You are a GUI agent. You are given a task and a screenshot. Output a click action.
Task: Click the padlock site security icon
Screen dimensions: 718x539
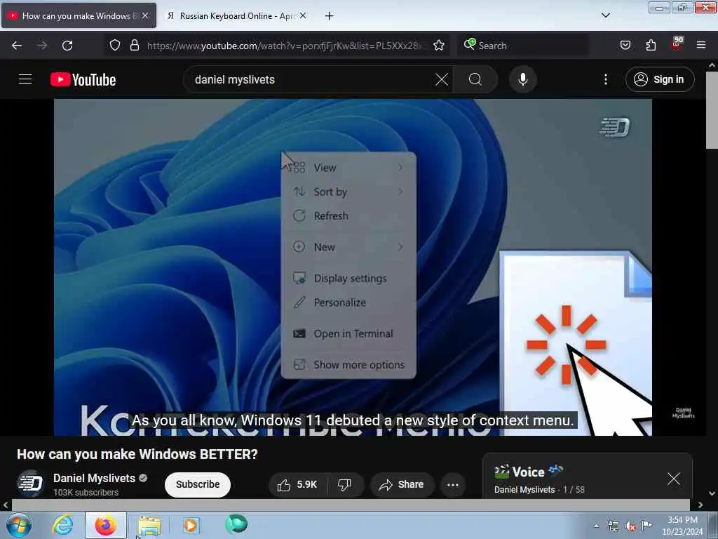[x=134, y=45]
